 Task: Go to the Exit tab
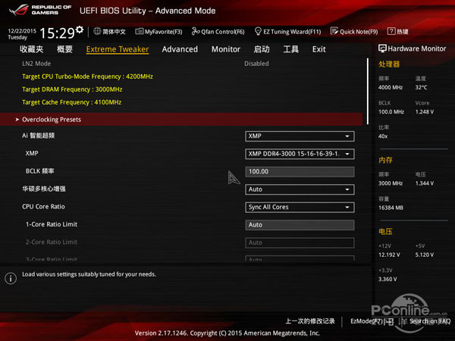(x=319, y=49)
